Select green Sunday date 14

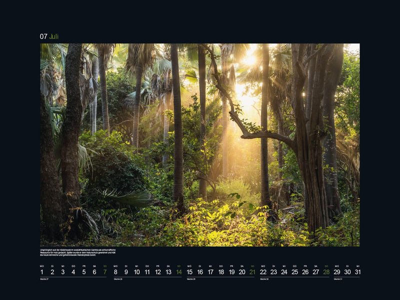tap(179, 272)
